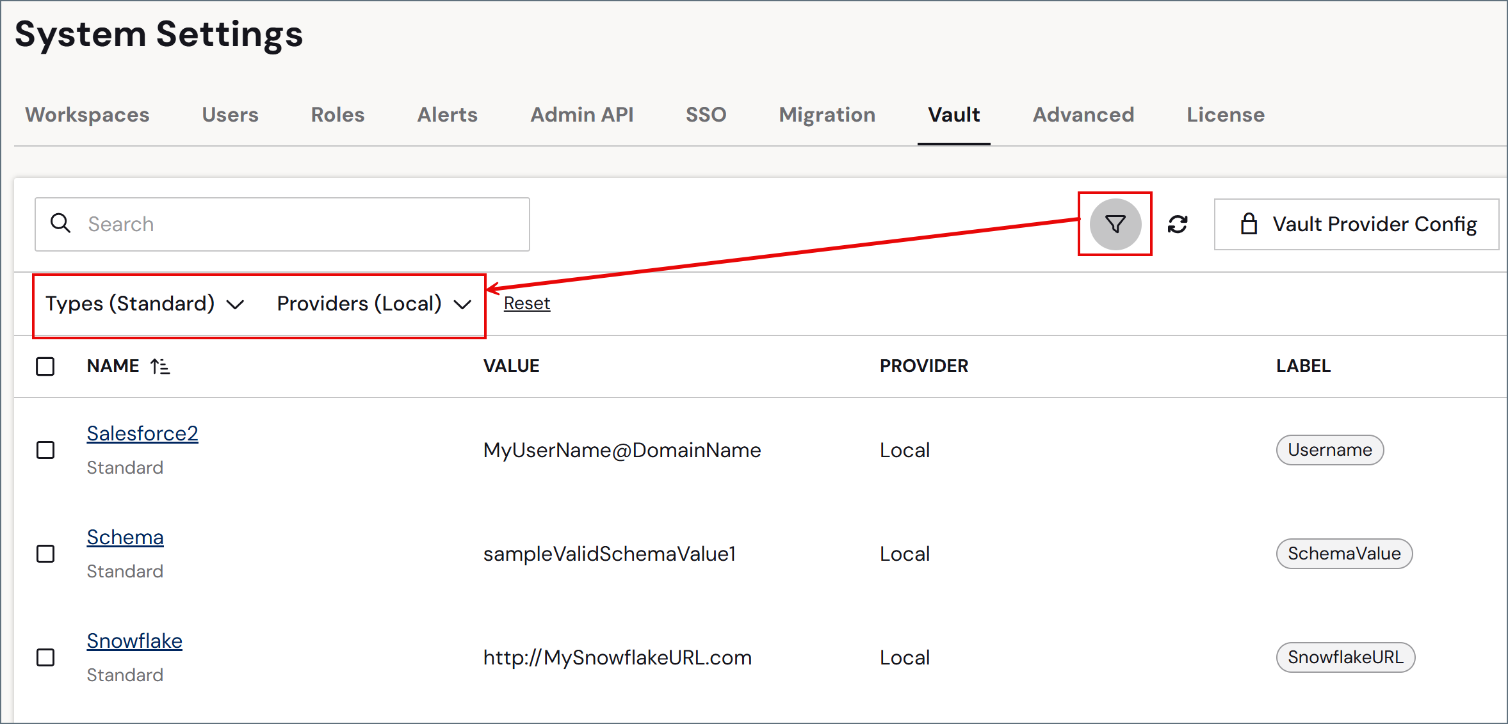Screen dimensions: 1508x724
Task: Expand the Types (Standard) dropdown
Action: pos(145,303)
